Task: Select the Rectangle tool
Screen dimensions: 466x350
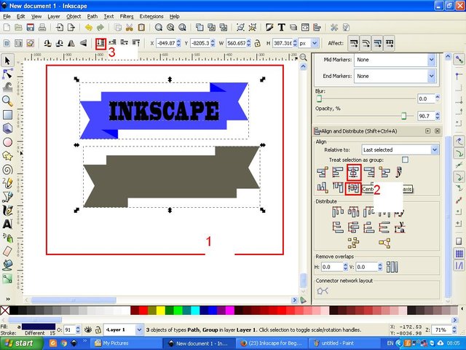Action: click(x=7, y=114)
